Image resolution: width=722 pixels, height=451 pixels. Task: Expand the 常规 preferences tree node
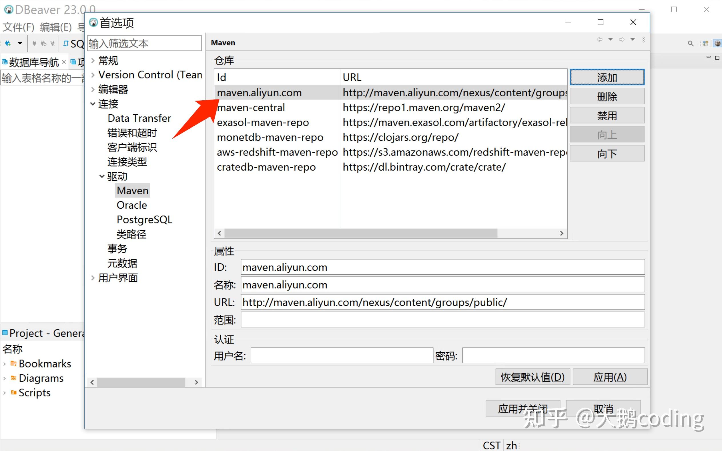point(93,61)
